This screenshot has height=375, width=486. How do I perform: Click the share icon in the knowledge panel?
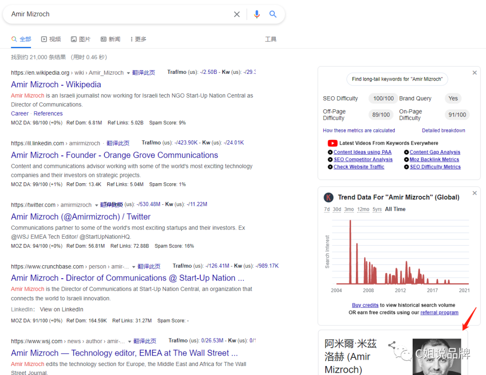pos(392,345)
